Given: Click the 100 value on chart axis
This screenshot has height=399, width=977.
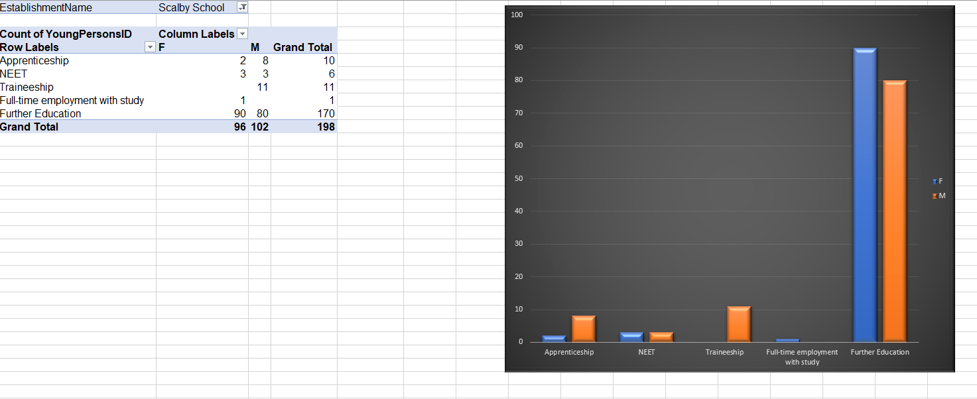Looking at the screenshot, I should point(517,15).
